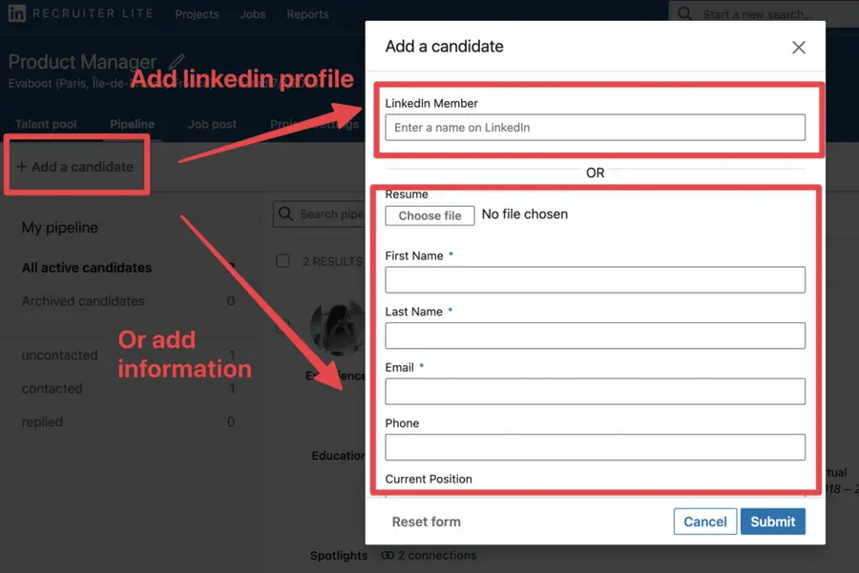Click Reset form to clear the fields
This screenshot has width=859, height=573.
pos(426,522)
